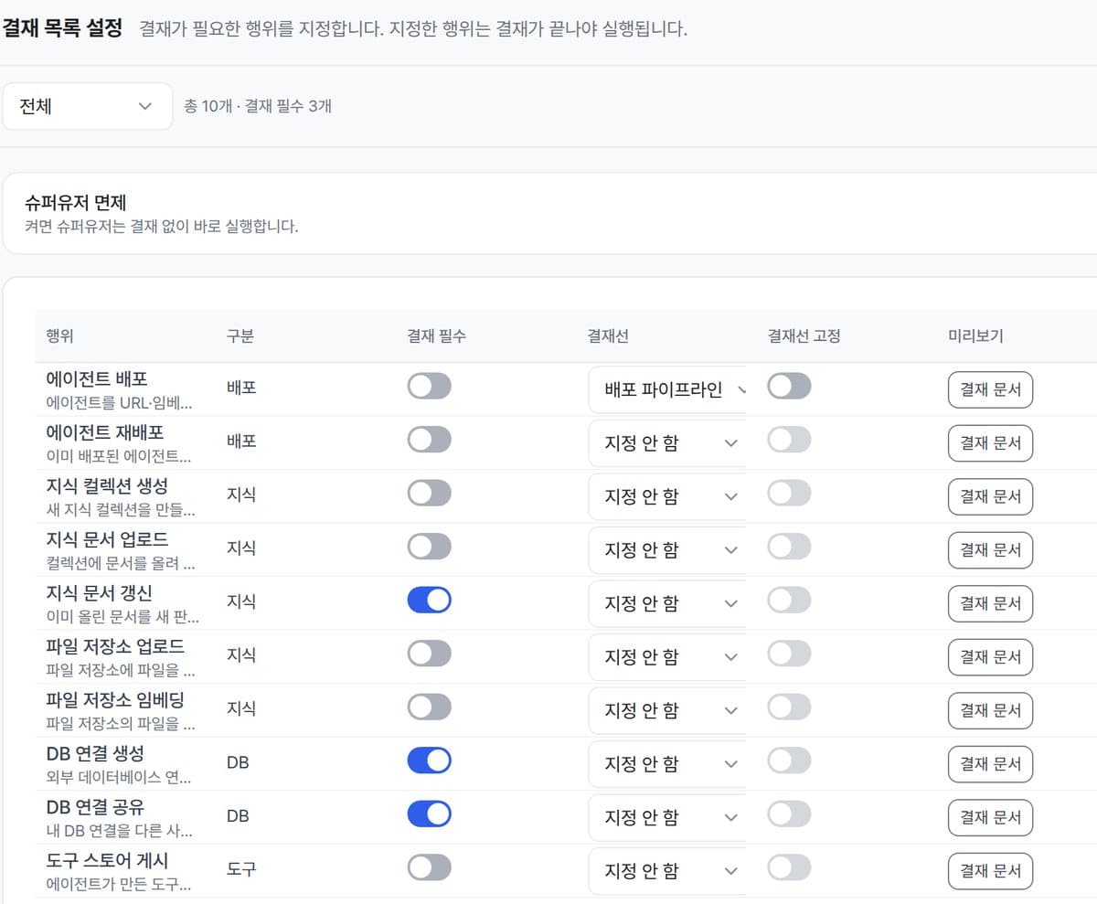1097x904 pixels.
Task: Open 결재선 dropdown for 파일 저장소 업로드
Action: pos(668,657)
